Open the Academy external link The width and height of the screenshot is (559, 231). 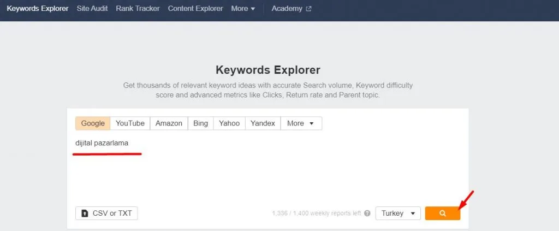click(x=292, y=9)
